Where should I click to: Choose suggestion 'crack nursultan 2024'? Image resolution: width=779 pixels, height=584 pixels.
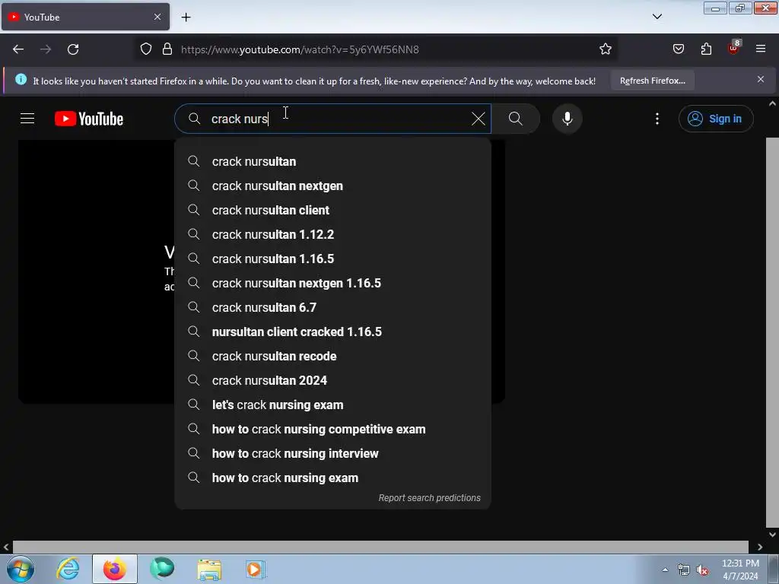coord(333,380)
